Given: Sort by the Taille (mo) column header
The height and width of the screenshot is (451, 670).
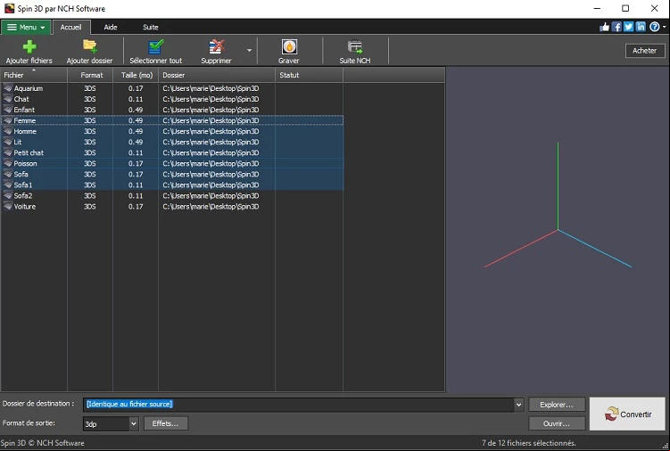Looking at the screenshot, I should click(x=136, y=75).
